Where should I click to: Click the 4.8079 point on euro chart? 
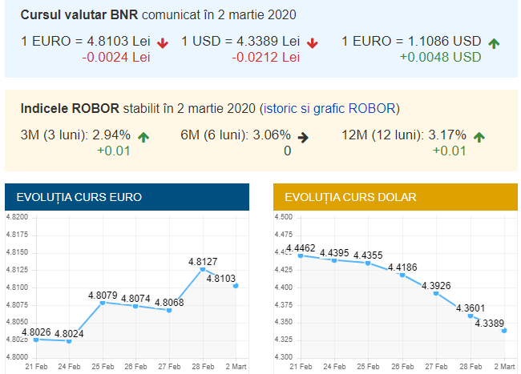[103, 303]
